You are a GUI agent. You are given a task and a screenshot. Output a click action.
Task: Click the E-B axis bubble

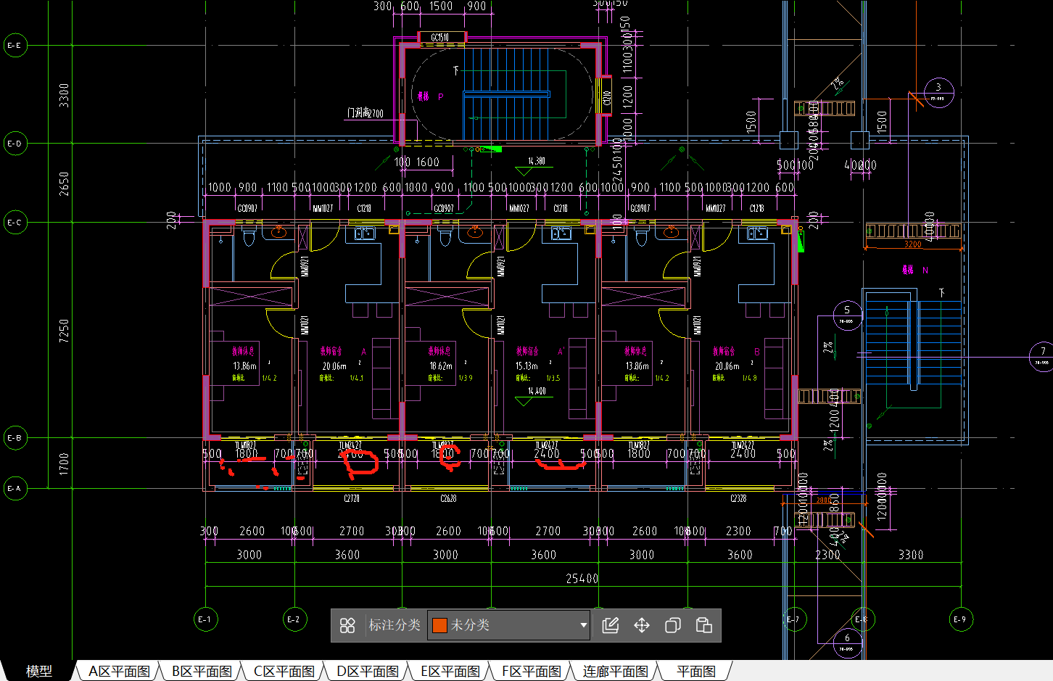[15, 437]
